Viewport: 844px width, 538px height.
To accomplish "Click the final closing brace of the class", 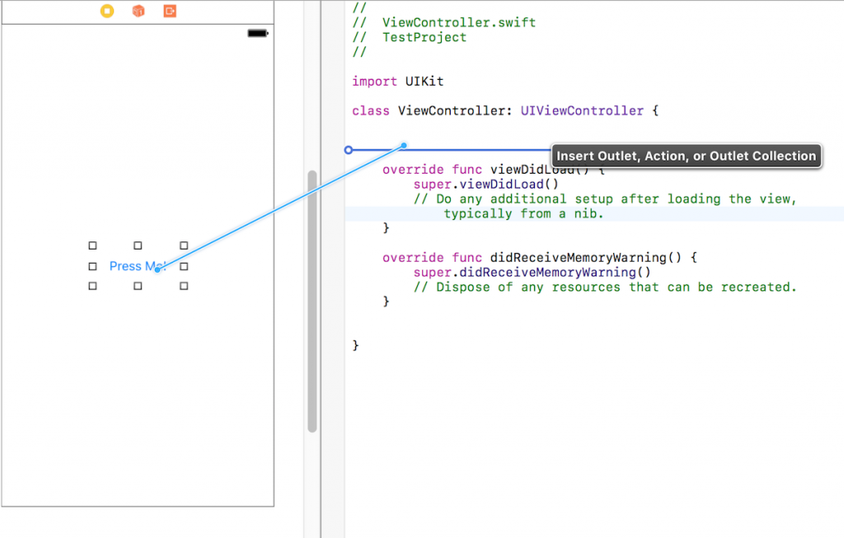I will pos(355,345).
